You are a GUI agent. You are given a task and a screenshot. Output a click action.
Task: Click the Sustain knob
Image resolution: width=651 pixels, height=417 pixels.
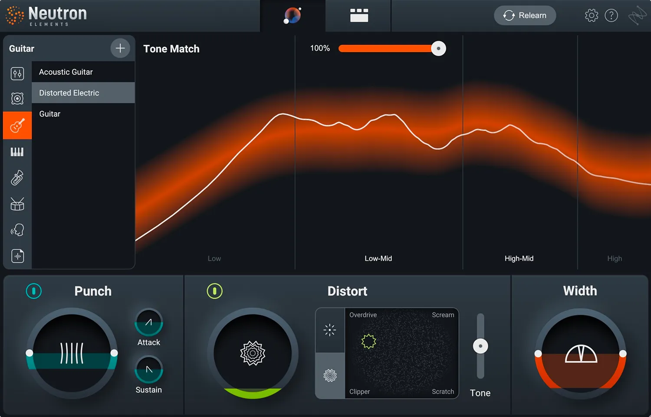click(x=149, y=370)
